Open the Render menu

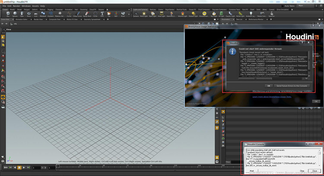(16, 6)
